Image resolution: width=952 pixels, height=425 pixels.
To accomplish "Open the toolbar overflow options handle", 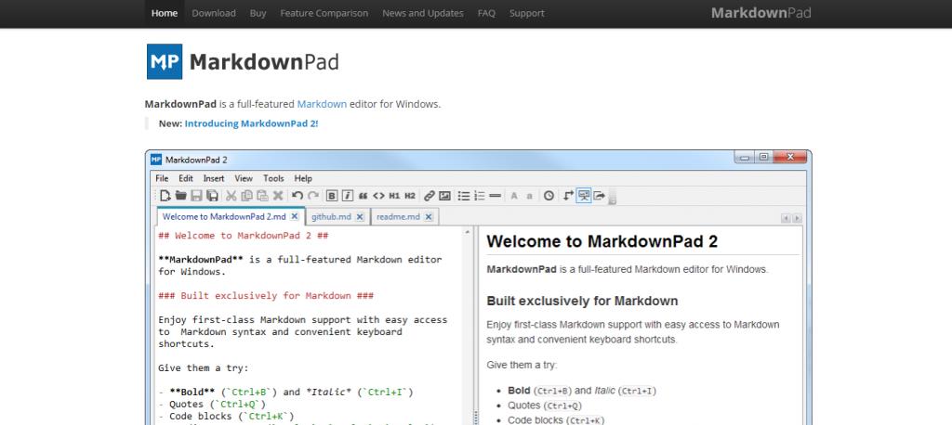I will pos(612,197).
